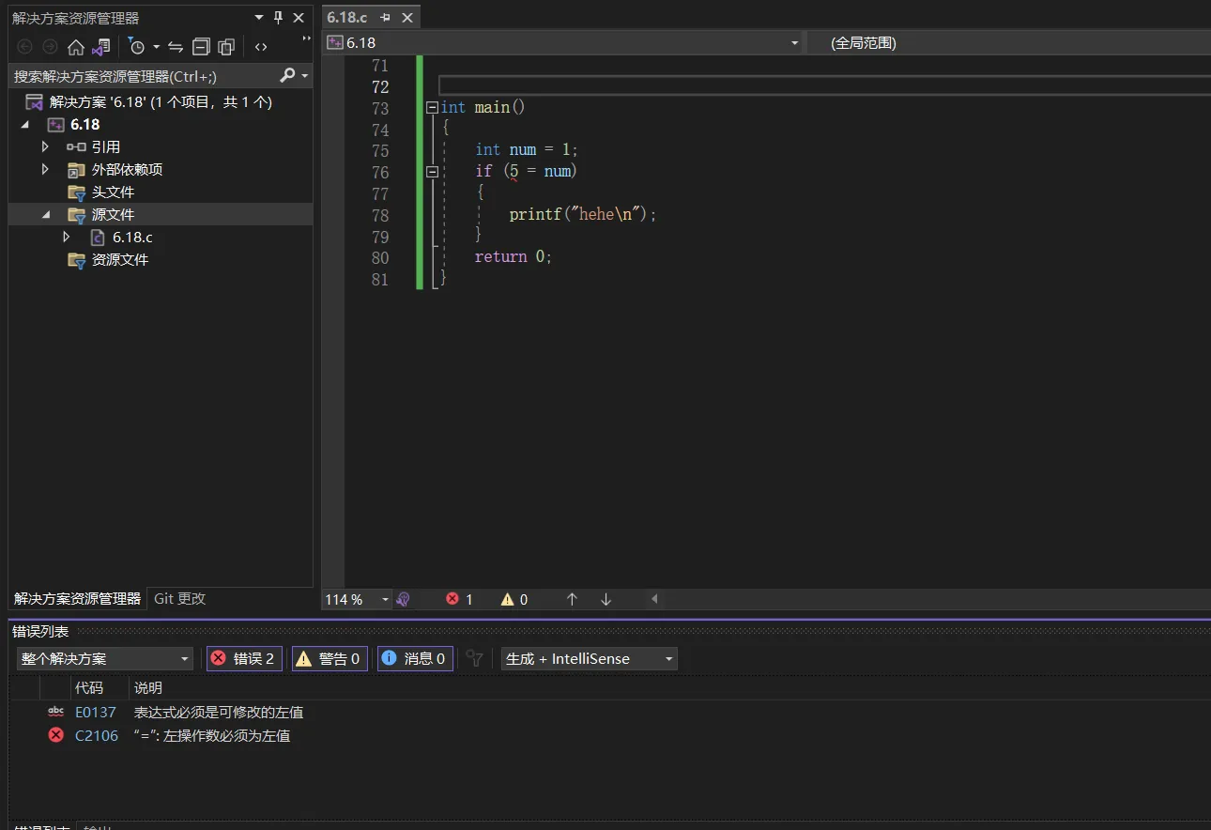
Task: Select the 源文件 folder
Action: (113, 215)
